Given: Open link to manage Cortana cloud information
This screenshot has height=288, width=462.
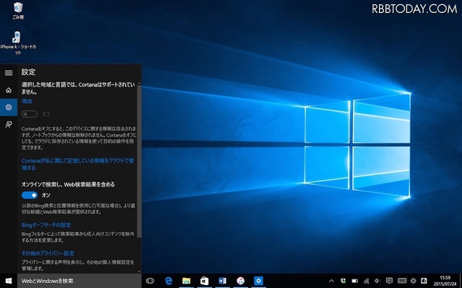Looking at the screenshot, I should click(x=78, y=164).
